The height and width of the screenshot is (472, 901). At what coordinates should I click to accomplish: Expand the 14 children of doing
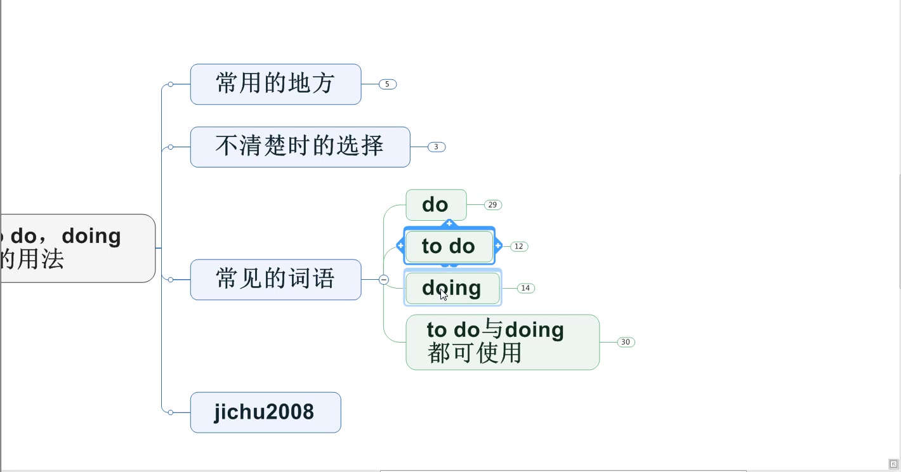525,288
